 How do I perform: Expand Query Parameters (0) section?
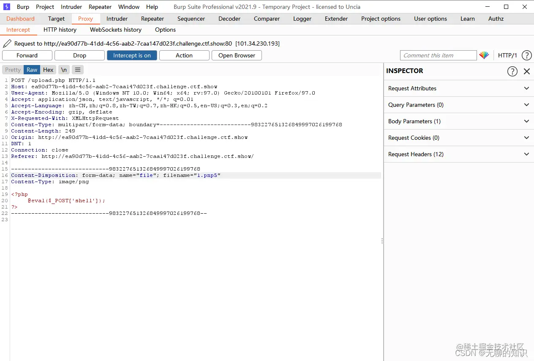(x=459, y=105)
